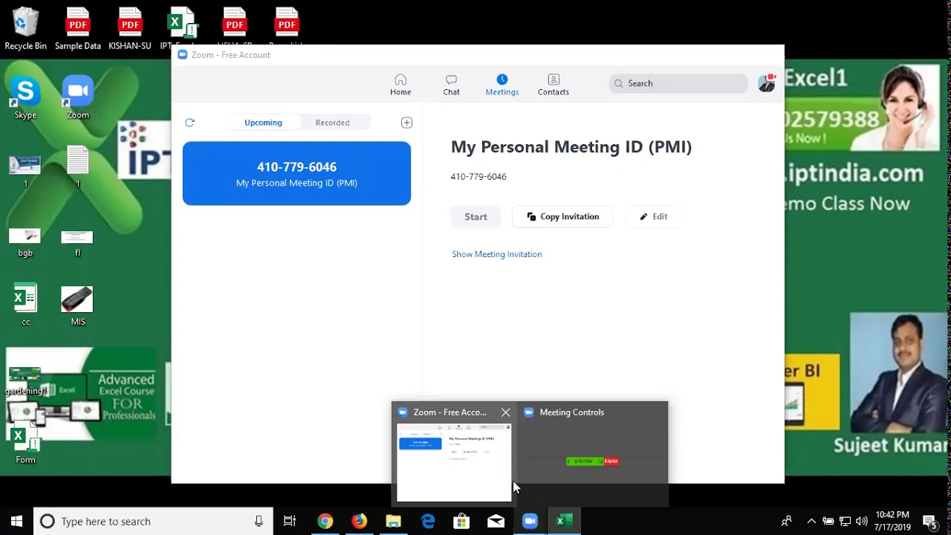Select the Meetings tab
This screenshot has width=951, height=535.
click(x=502, y=85)
